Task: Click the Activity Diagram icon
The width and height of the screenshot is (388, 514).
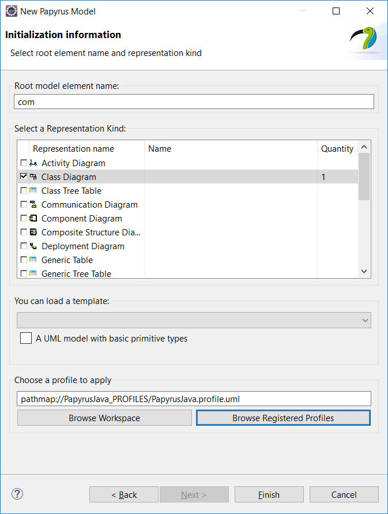Action: [x=33, y=163]
